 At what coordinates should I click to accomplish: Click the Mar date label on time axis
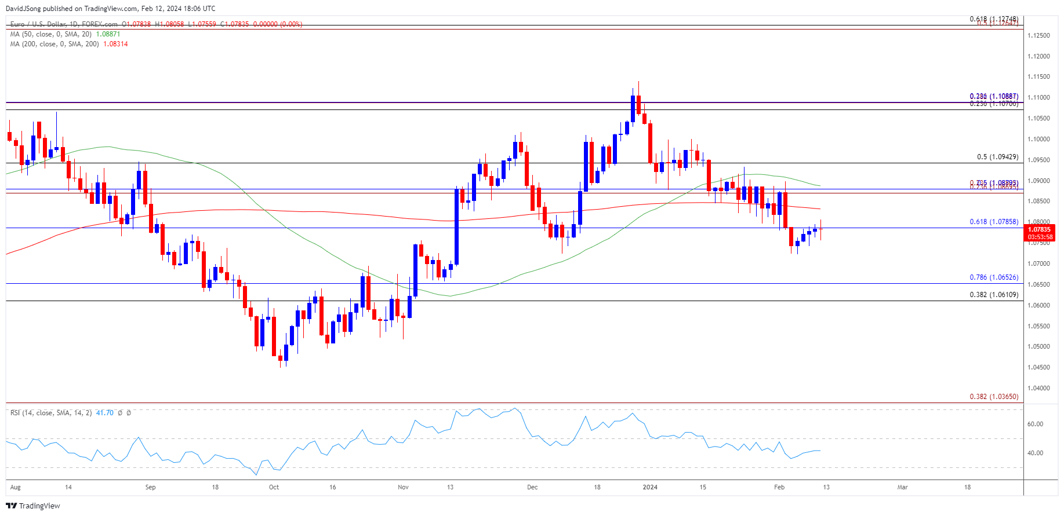(x=903, y=487)
